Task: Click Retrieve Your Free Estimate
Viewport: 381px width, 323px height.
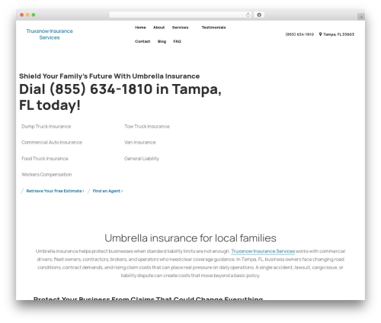Action: click(x=55, y=191)
